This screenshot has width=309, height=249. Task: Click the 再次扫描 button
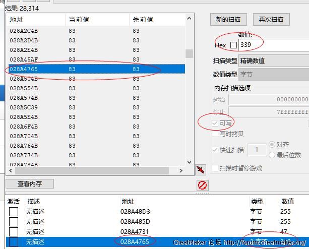(271, 20)
